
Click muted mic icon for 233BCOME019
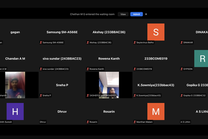(135, 69)
